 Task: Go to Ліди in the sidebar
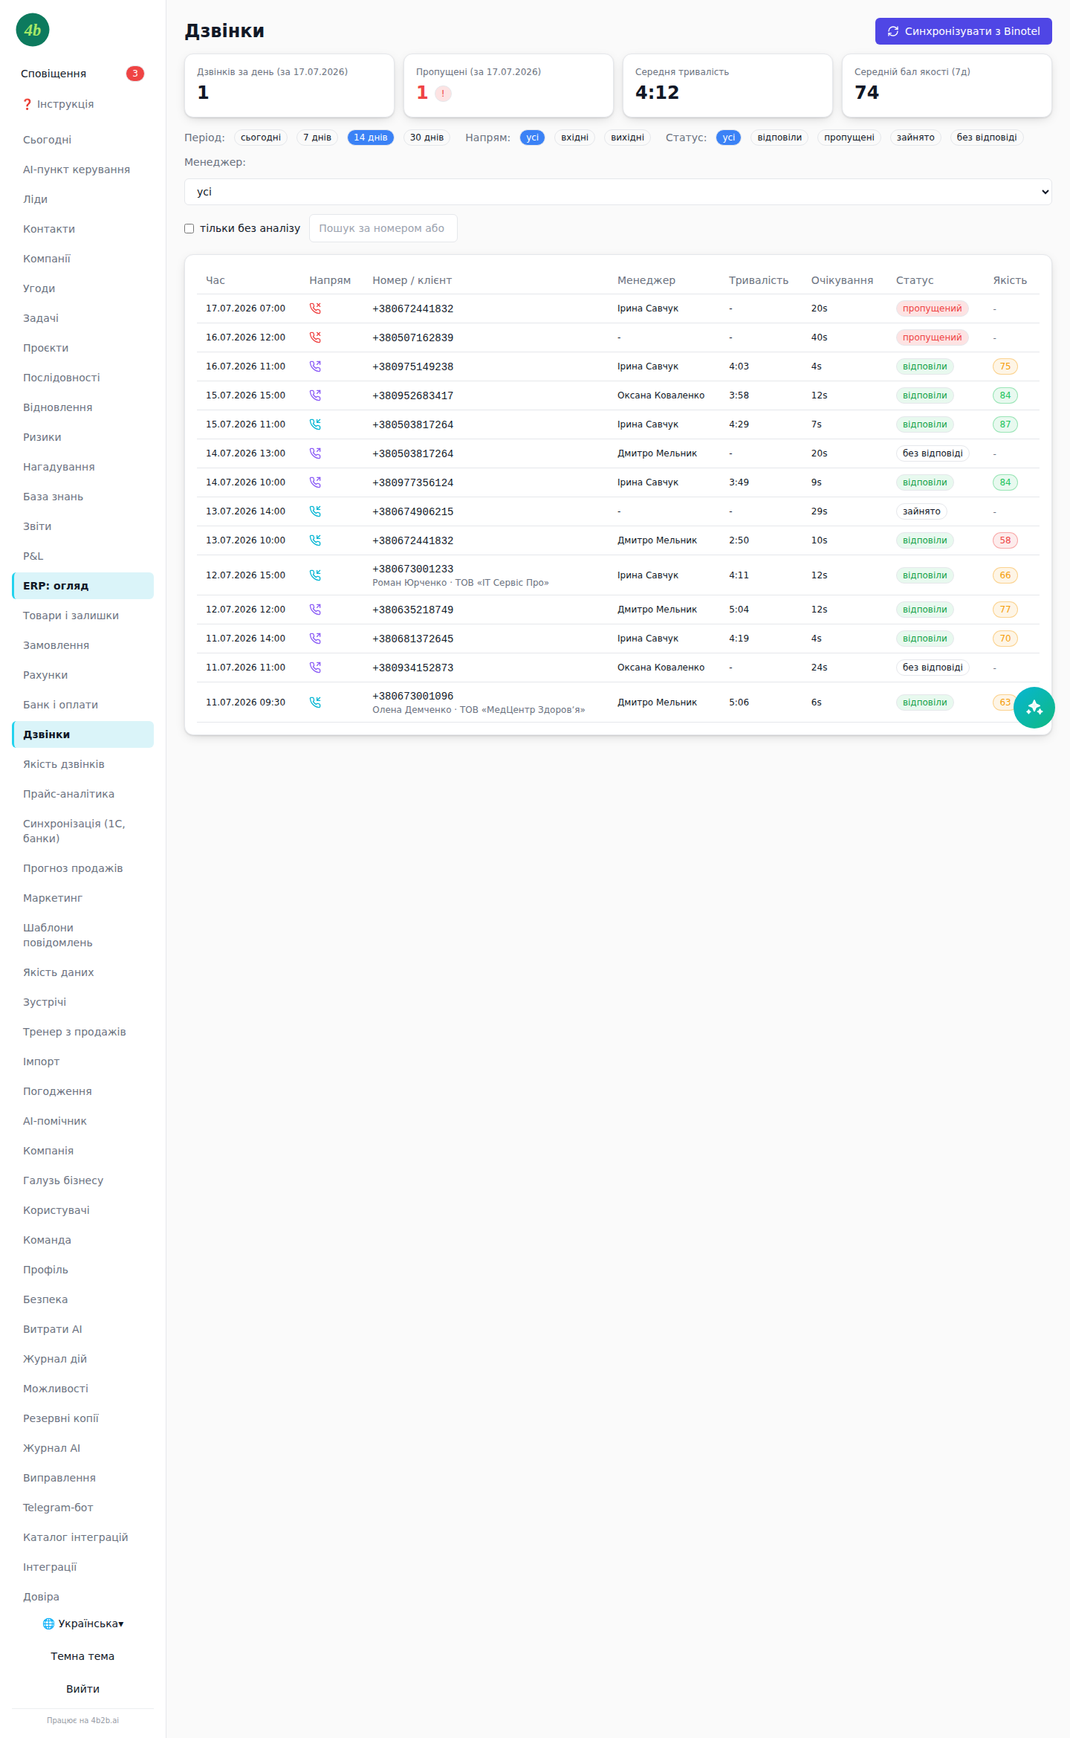pos(82,199)
